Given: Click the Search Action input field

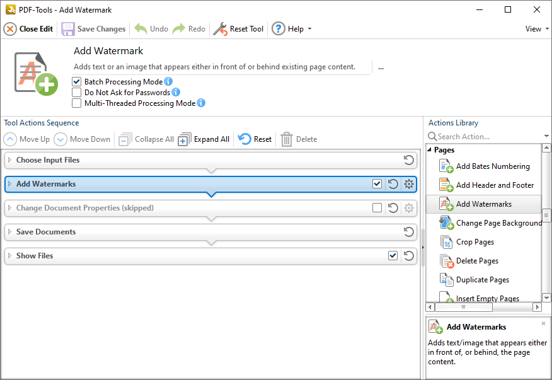Looking at the screenshot, I should 490,137.
